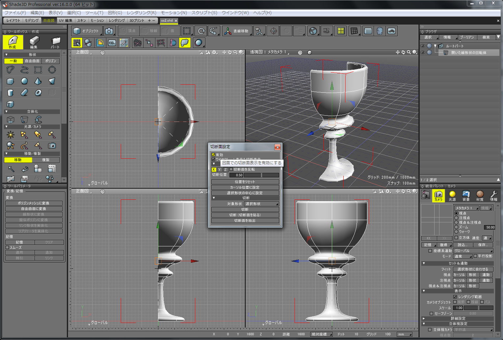
Task: Add a point light source
Action: click(x=11, y=134)
